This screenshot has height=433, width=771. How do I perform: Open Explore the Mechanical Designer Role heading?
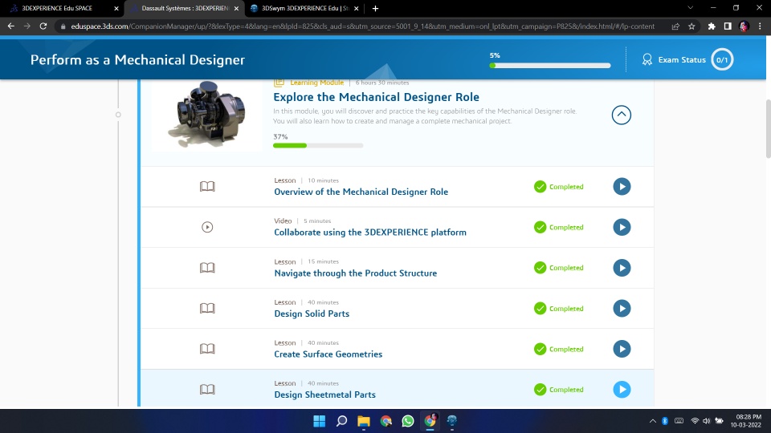coord(376,97)
